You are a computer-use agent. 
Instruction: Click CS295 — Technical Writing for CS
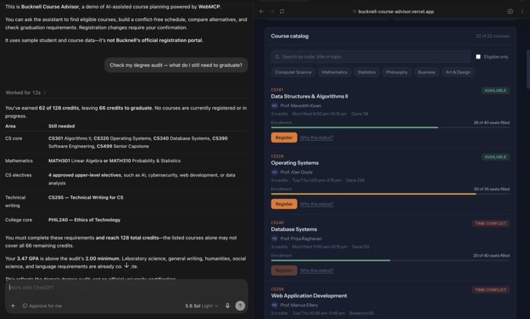[x=86, y=198]
